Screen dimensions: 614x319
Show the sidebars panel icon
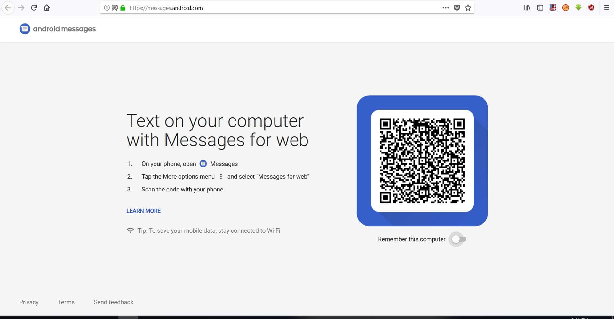coord(540,8)
